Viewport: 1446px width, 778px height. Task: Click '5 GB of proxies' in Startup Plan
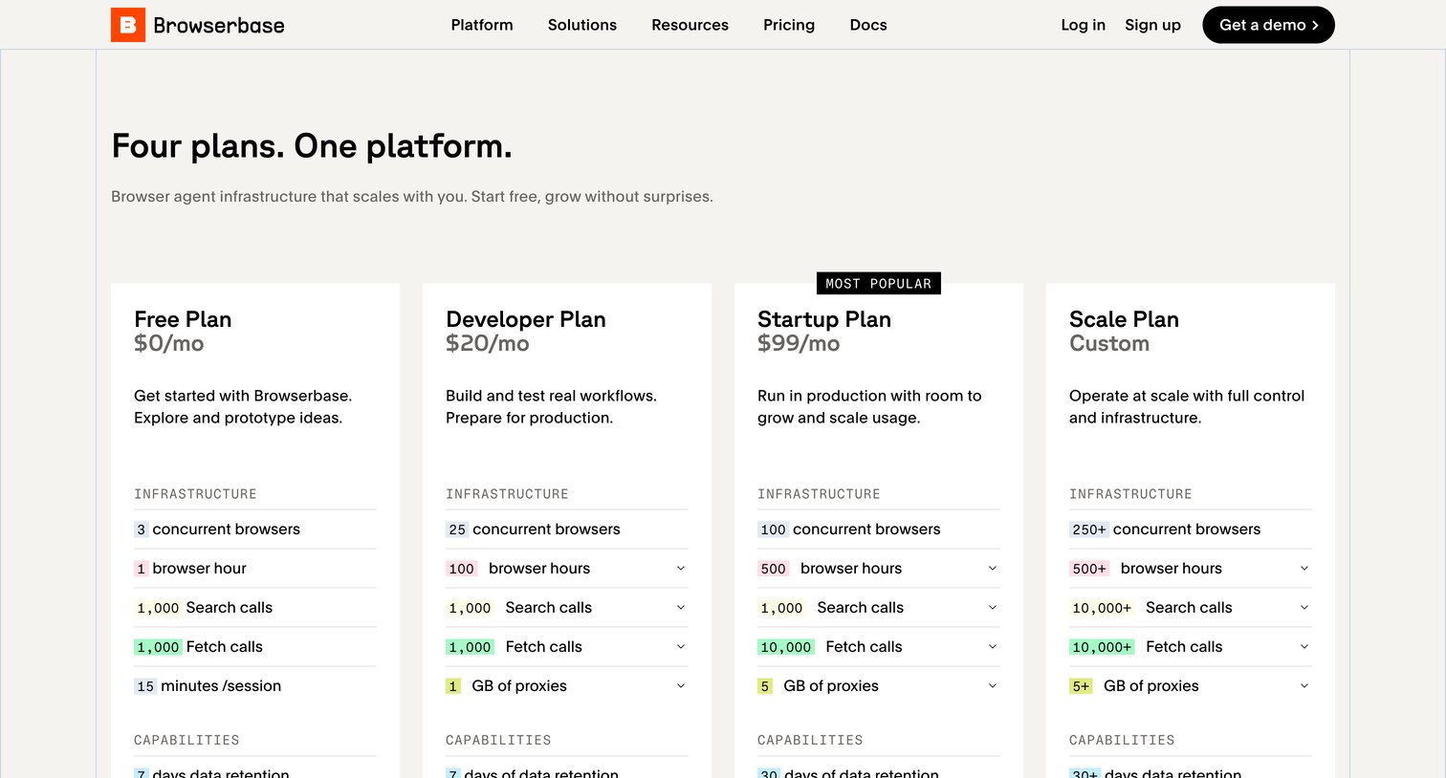pos(818,686)
